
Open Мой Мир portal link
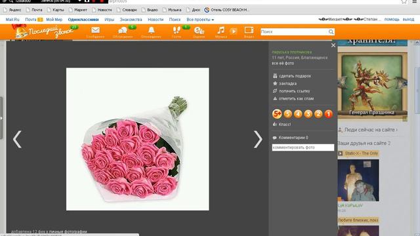(54, 20)
